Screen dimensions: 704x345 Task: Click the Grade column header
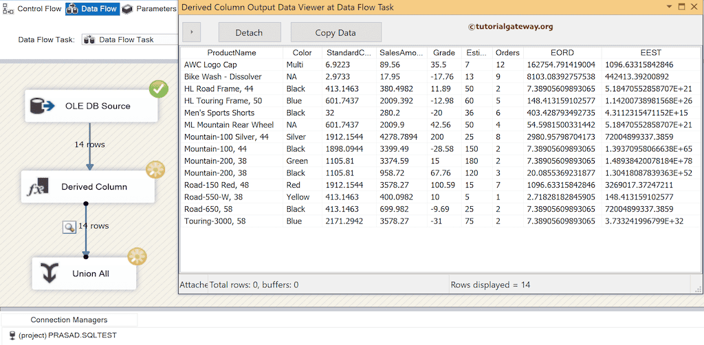(x=444, y=52)
